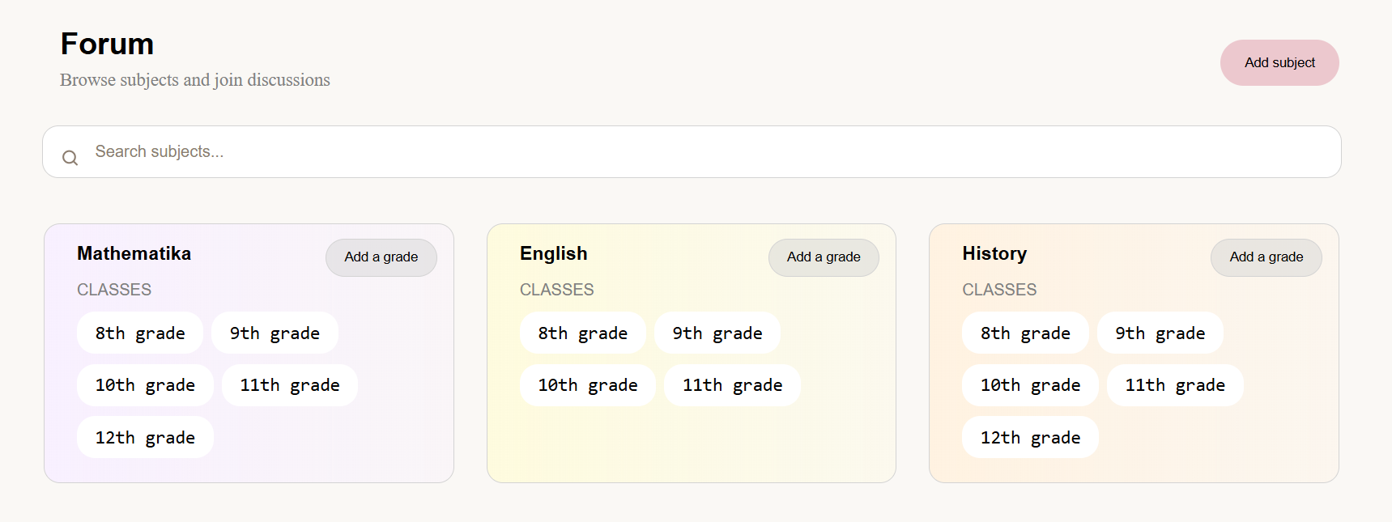Open History 8th grade class

click(1025, 333)
